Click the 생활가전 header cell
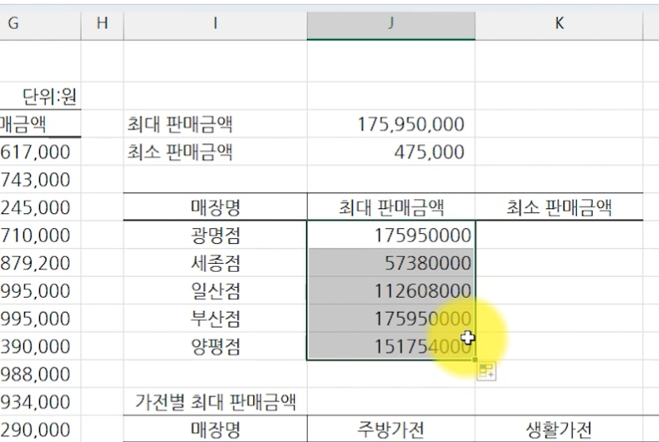This screenshot has height=442, width=659. pyautogui.click(x=559, y=429)
